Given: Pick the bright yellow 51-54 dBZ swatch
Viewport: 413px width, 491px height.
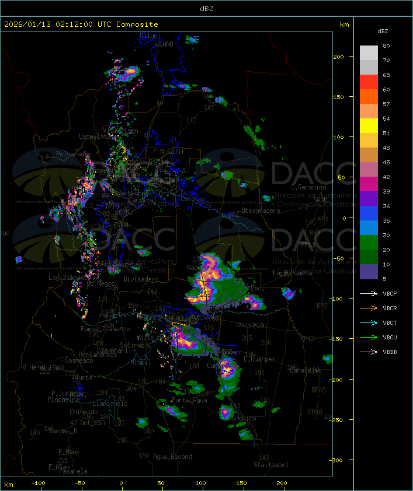Looking at the screenshot, I should [369, 125].
